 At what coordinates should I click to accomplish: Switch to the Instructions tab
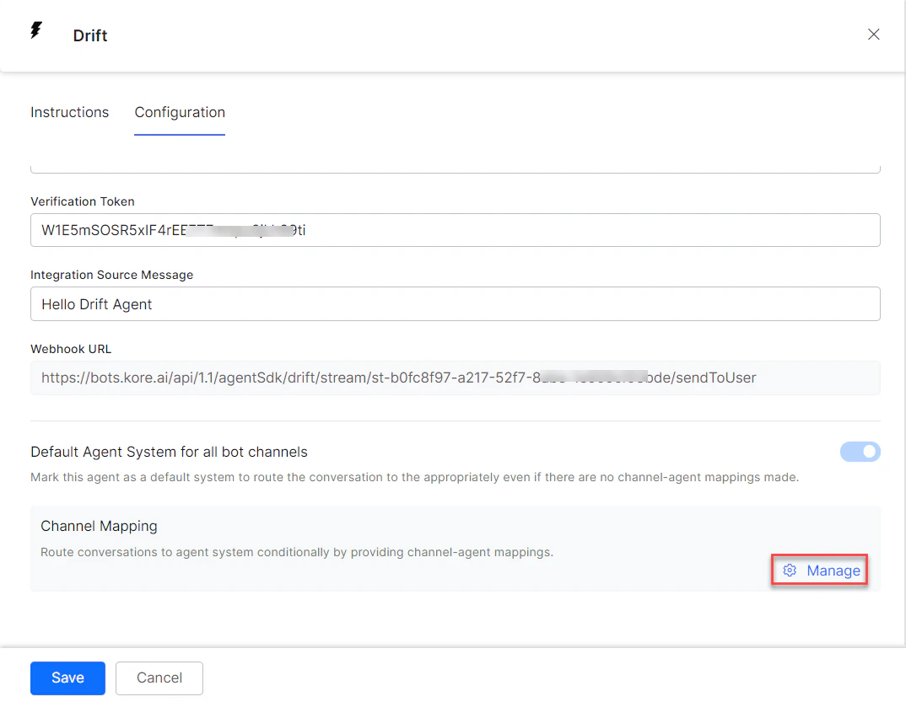click(69, 112)
